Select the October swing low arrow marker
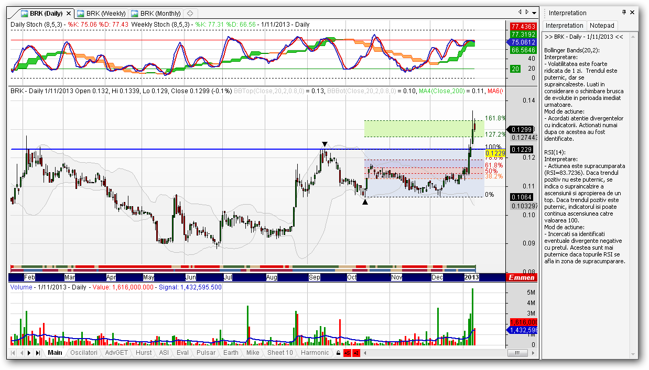Image resolution: width=649 pixels, height=370 pixels. click(365, 201)
